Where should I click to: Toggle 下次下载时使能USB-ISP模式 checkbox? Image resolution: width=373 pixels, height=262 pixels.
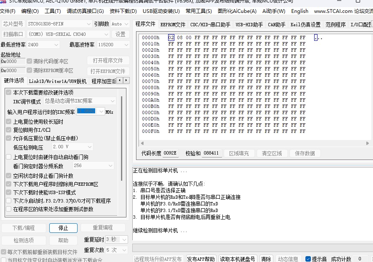pos(9,192)
